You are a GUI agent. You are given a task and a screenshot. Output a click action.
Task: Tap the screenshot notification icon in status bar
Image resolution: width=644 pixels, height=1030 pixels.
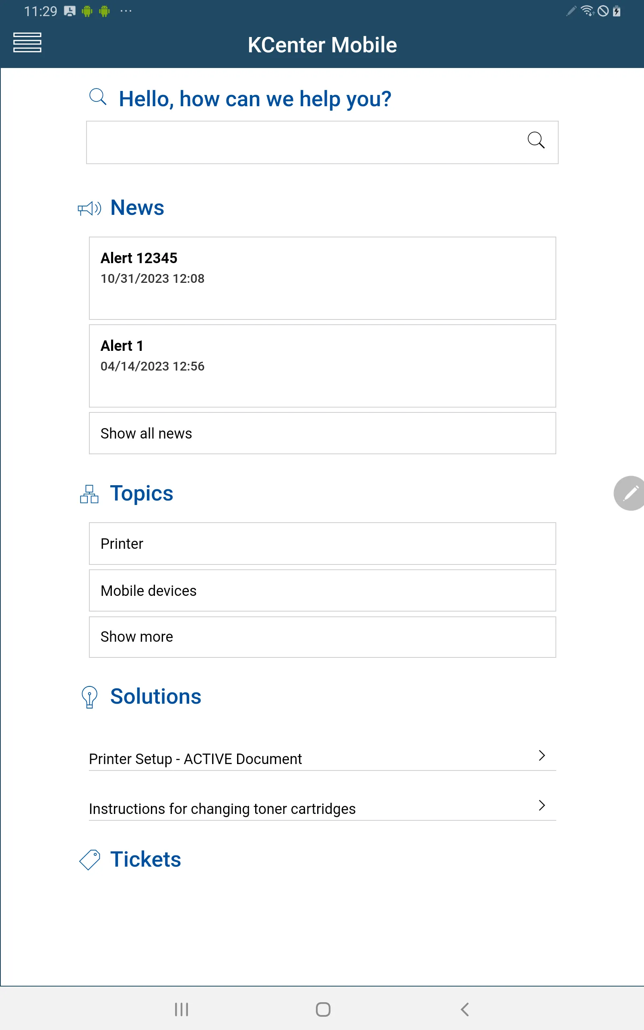tap(69, 11)
